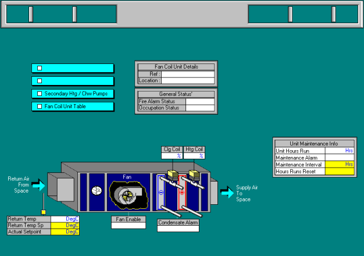Click the Maintenance Interval Hrs field

click(x=340, y=165)
